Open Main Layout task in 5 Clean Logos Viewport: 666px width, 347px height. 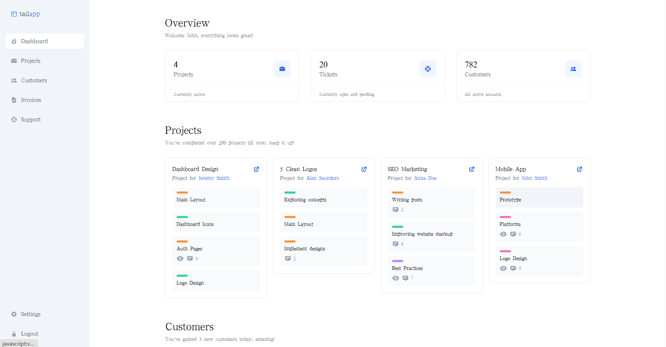[324, 222]
